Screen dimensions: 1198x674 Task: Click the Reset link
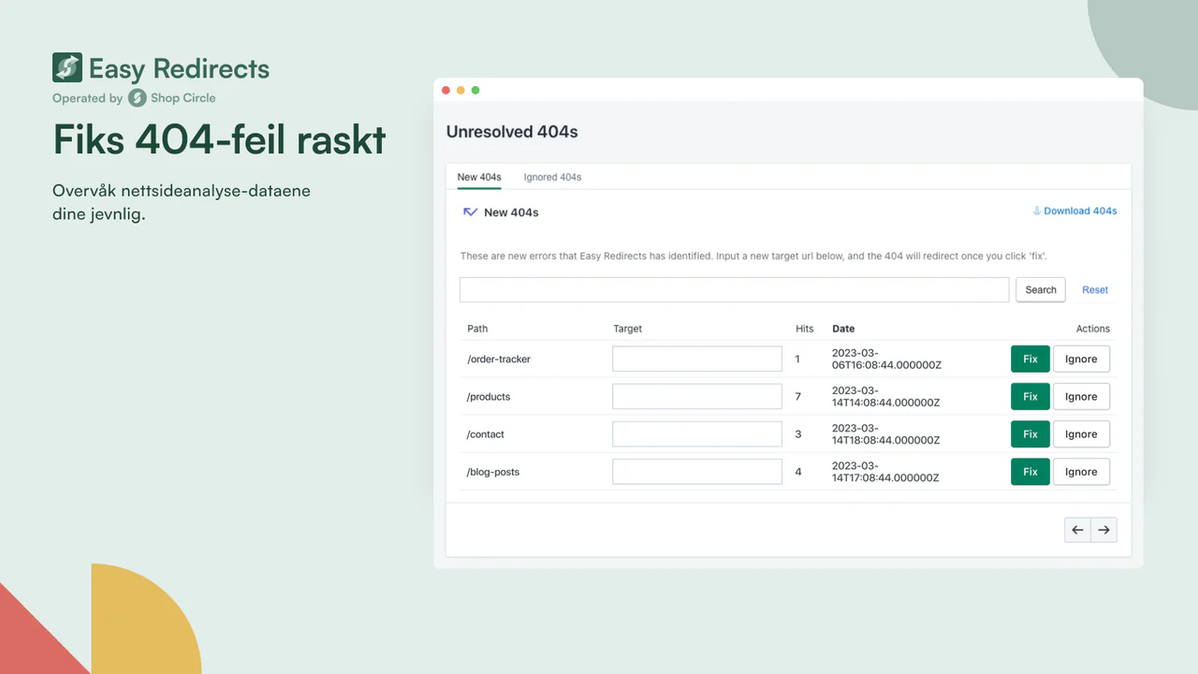[x=1095, y=290]
